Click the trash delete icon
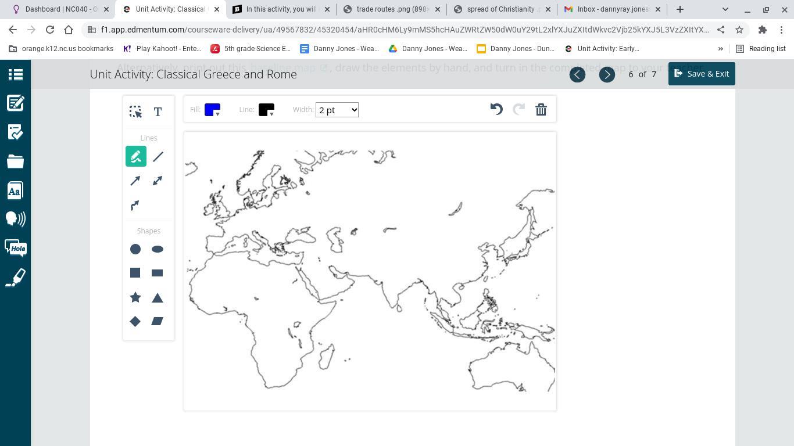The height and width of the screenshot is (446, 794). [x=541, y=110]
